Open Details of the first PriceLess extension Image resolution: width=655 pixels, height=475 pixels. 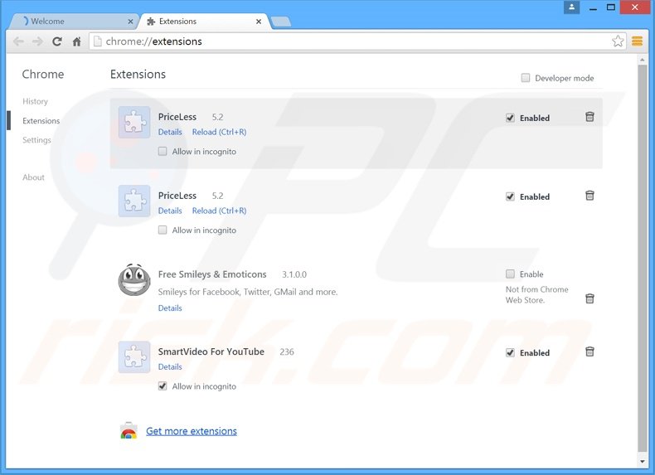[x=170, y=132]
